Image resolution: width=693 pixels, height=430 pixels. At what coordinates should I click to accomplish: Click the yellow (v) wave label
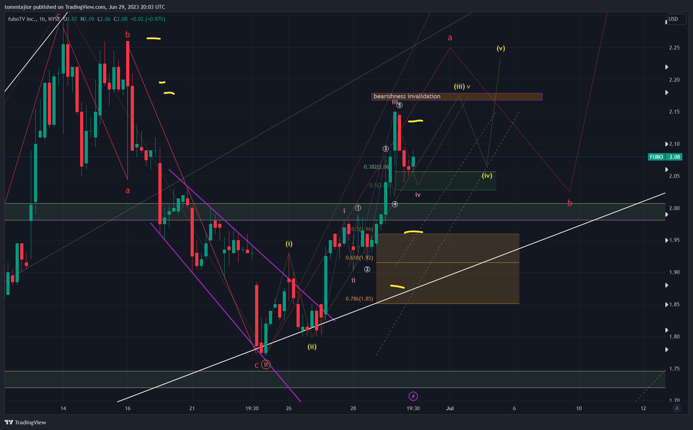(x=501, y=48)
